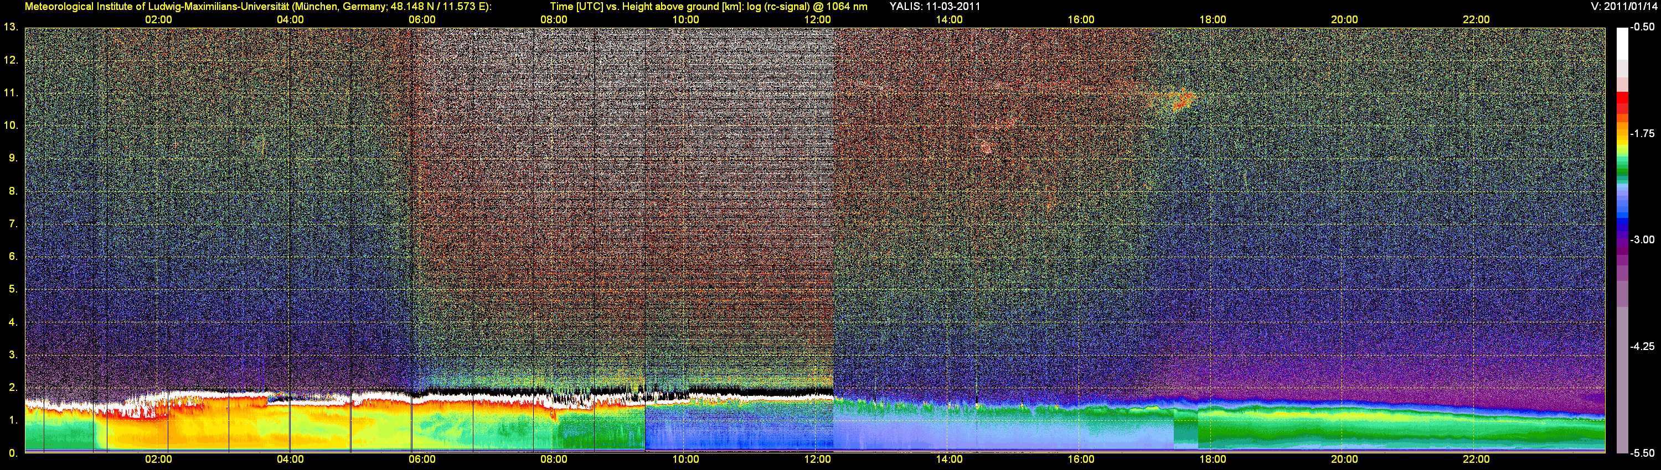
Task: Click the 13. km height axis label
Action: 11,27
